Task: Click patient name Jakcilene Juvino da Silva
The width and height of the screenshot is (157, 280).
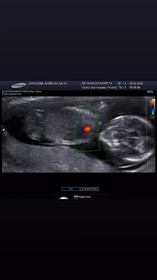Action: 48,84
